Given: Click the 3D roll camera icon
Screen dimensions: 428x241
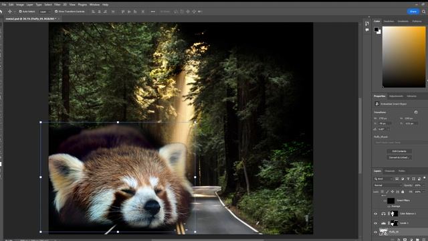Looking at the screenshot, I should tap(182, 11).
